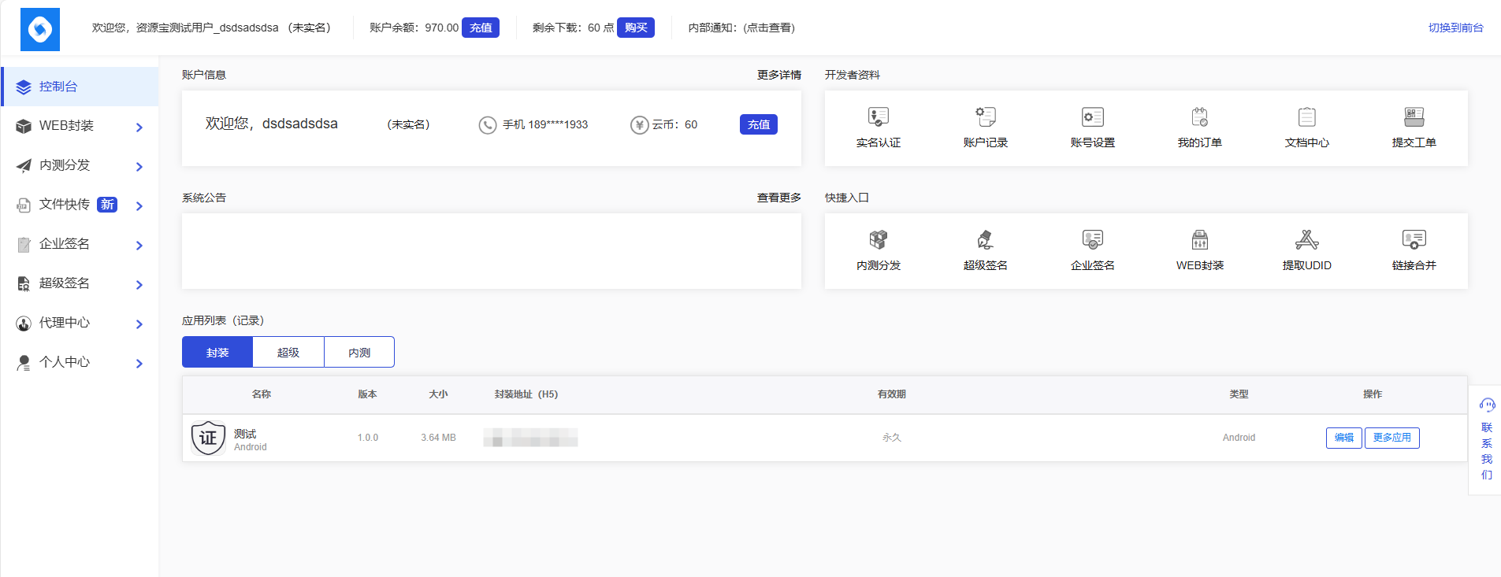
Task: Click 编辑 for the 测试 app
Action: tap(1344, 438)
